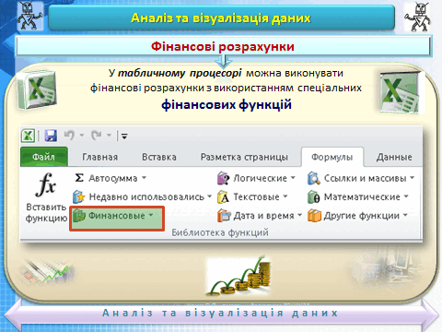Image resolution: width=442 pixels, height=332 pixels.
Task: Open the Недавно использовались dropdown
Action: [x=209, y=196]
